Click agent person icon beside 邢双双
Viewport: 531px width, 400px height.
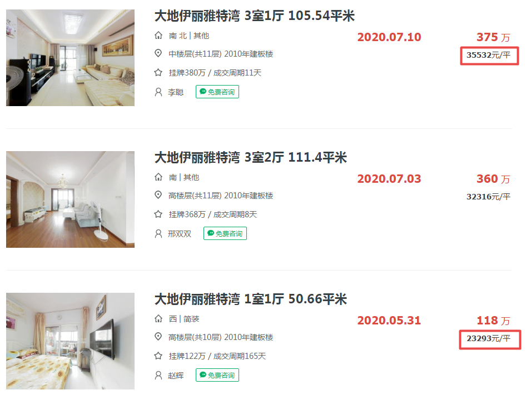158,234
